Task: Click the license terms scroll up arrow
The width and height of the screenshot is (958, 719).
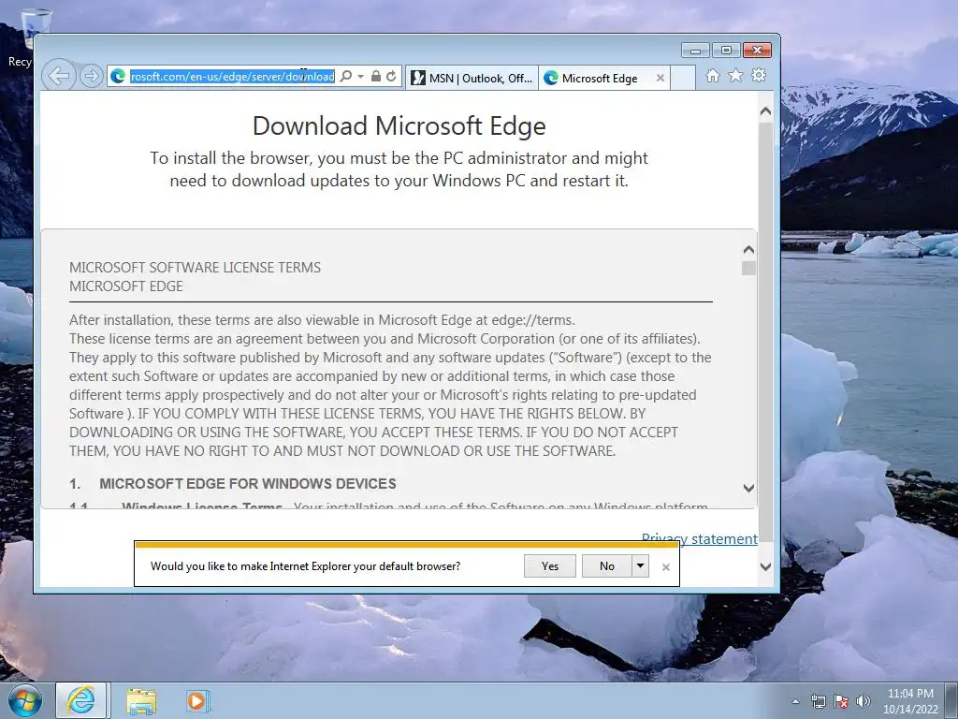Action: pyautogui.click(x=749, y=249)
